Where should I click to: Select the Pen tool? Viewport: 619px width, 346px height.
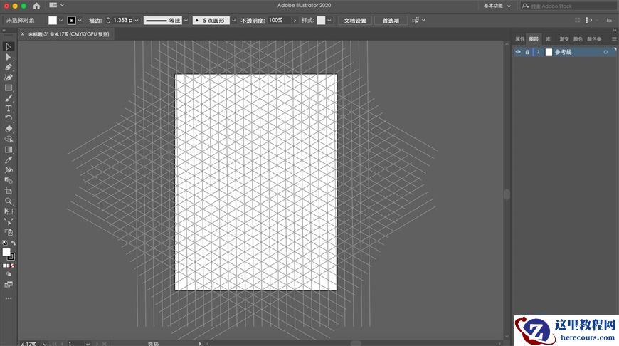[x=9, y=68]
